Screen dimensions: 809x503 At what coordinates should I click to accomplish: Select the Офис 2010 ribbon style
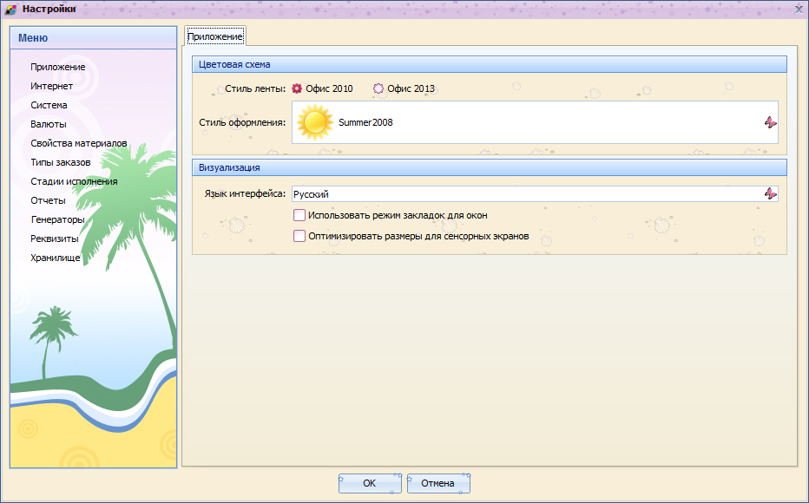(322, 88)
